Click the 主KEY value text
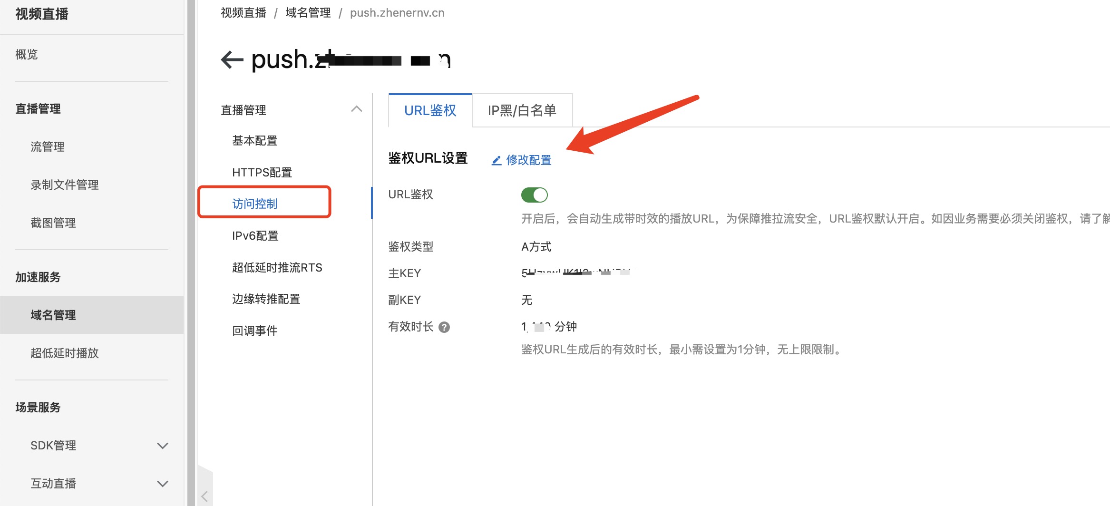 point(576,273)
